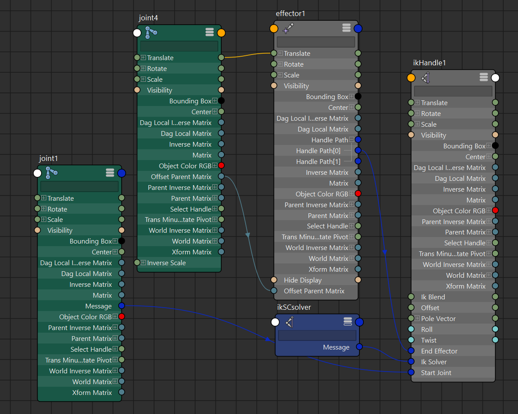
Task: Click the joint4 node type icon
Action: (151, 32)
